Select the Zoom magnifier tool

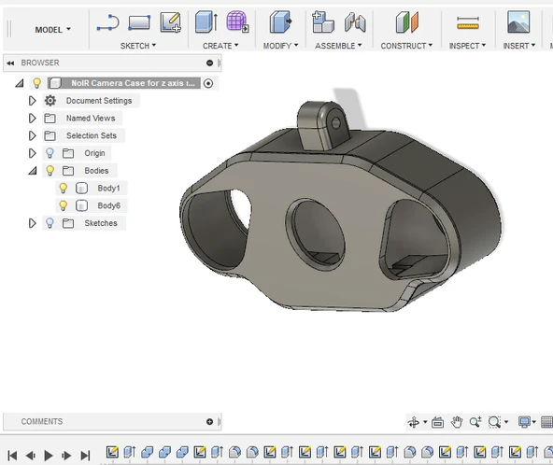475,422
